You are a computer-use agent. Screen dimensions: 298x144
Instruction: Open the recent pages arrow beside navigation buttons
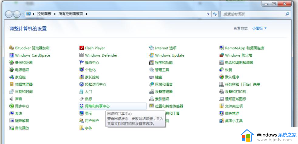[x=23, y=14]
